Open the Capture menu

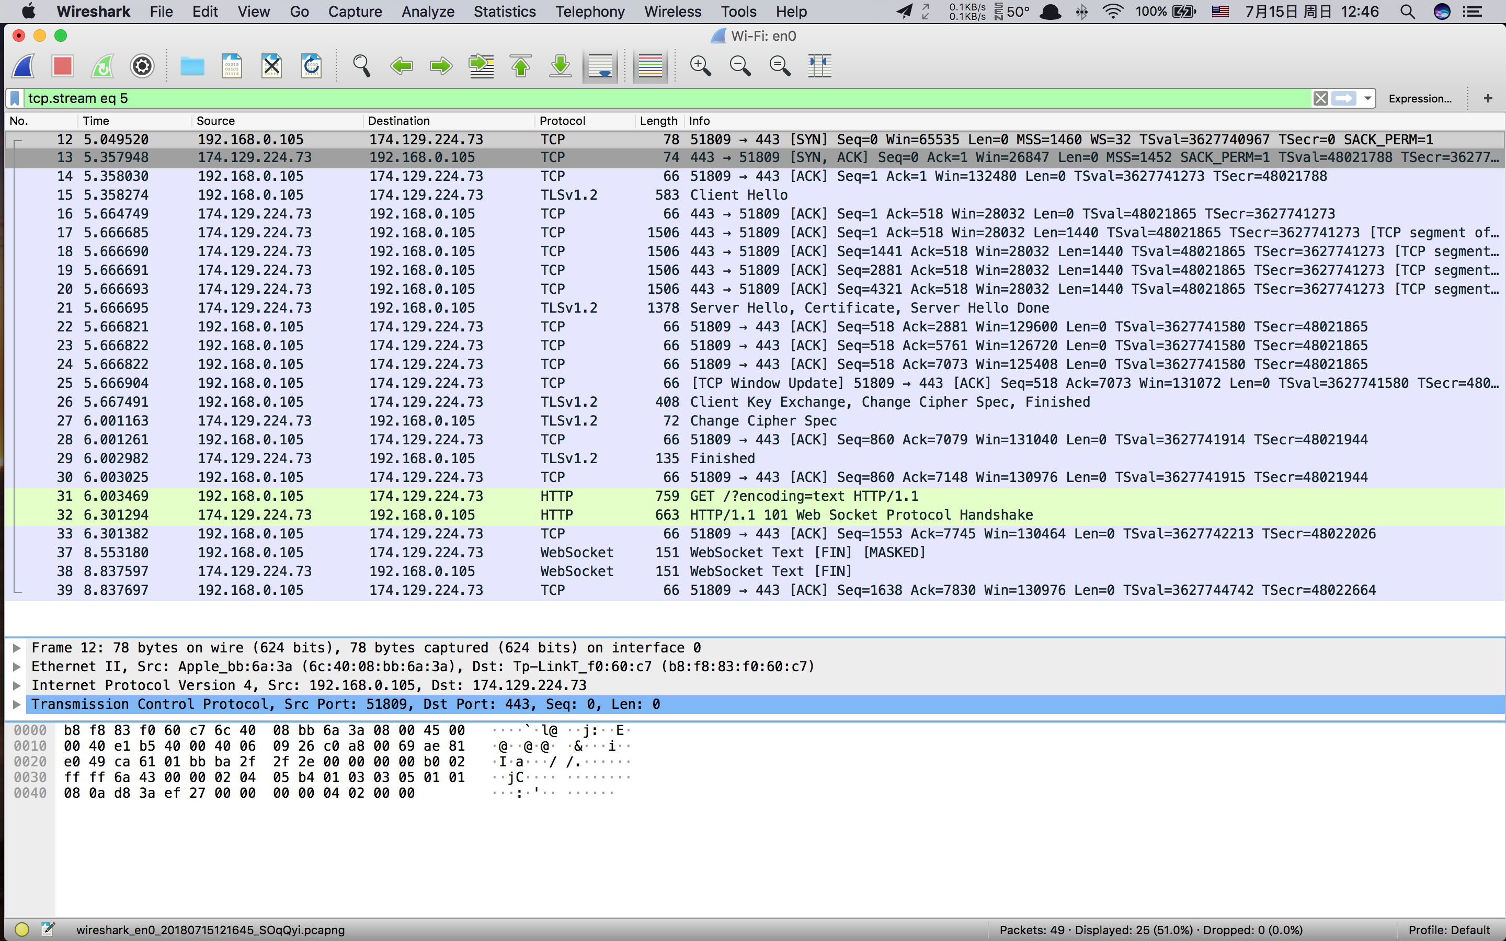tap(355, 11)
